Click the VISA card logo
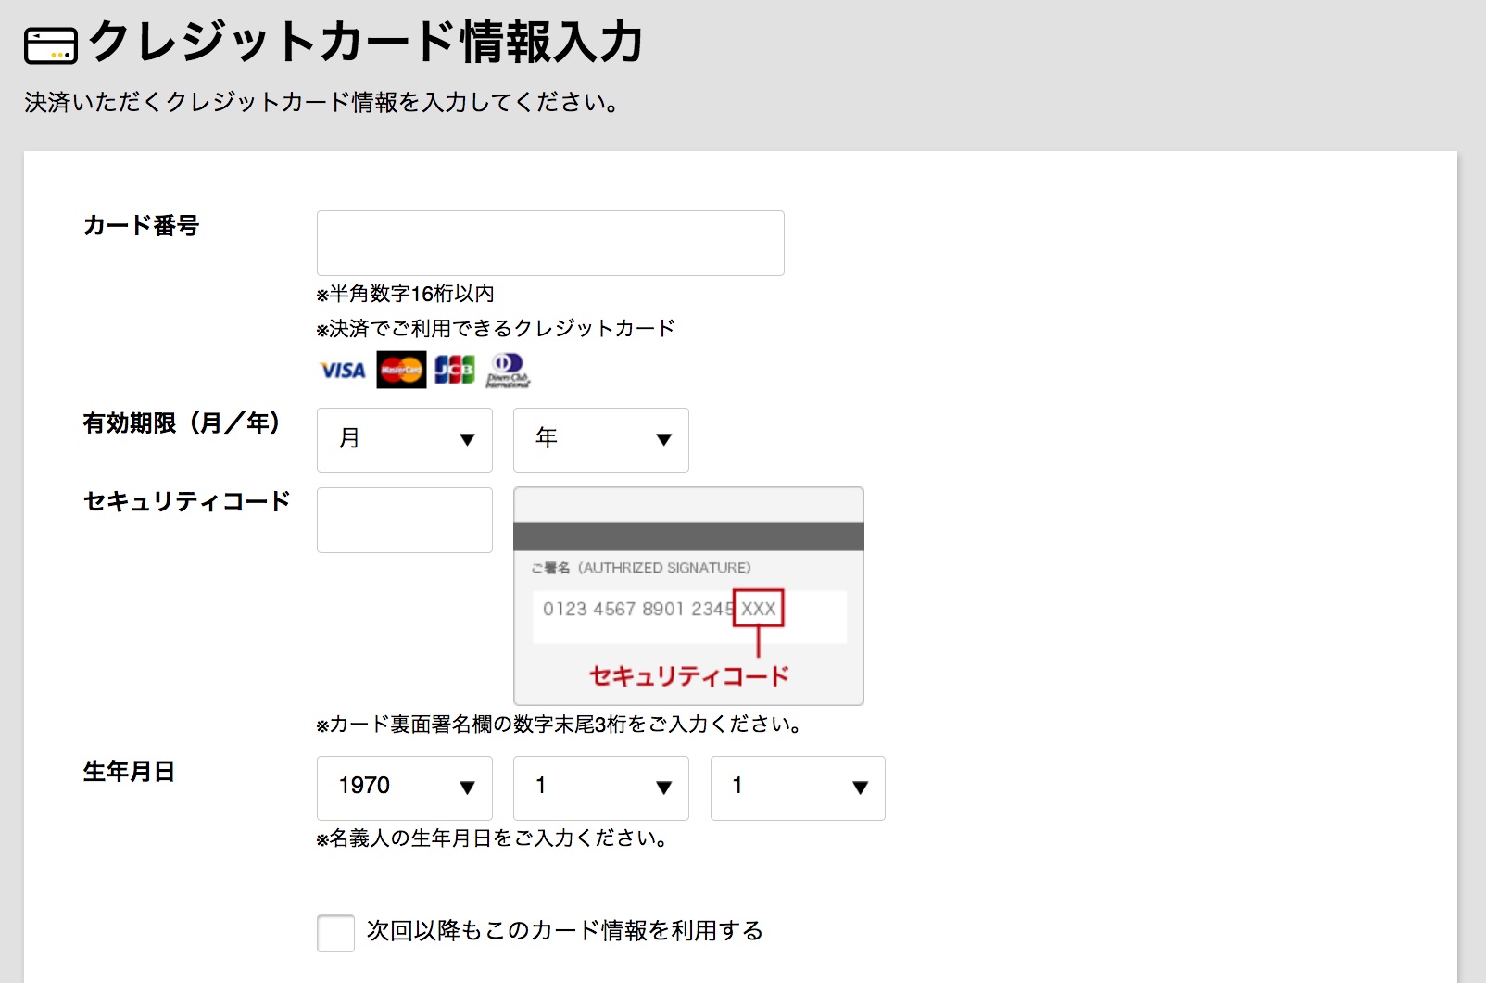The image size is (1486, 983). [x=343, y=371]
